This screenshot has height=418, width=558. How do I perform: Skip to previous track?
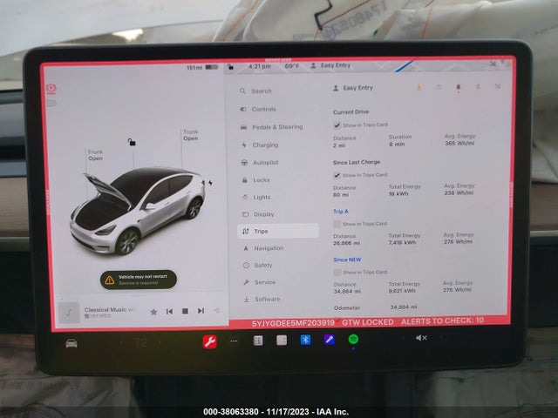click(169, 312)
